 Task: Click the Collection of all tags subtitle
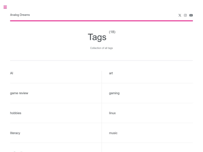pos(101,48)
